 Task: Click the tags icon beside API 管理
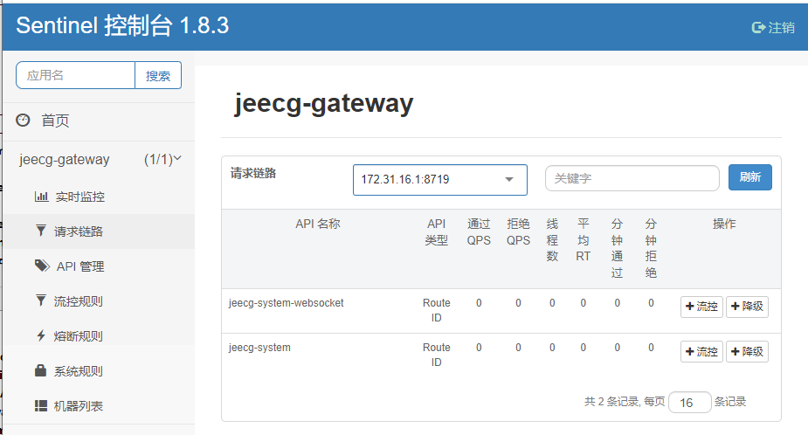click(x=42, y=266)
